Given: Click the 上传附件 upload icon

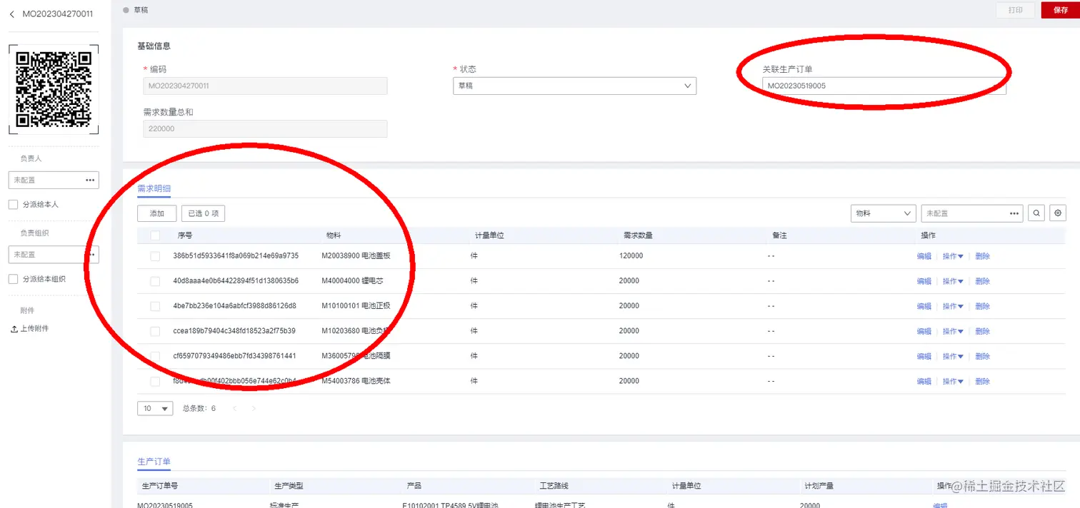Looking at the screenshot, I should pyautogui.click(x=14, y=329).
